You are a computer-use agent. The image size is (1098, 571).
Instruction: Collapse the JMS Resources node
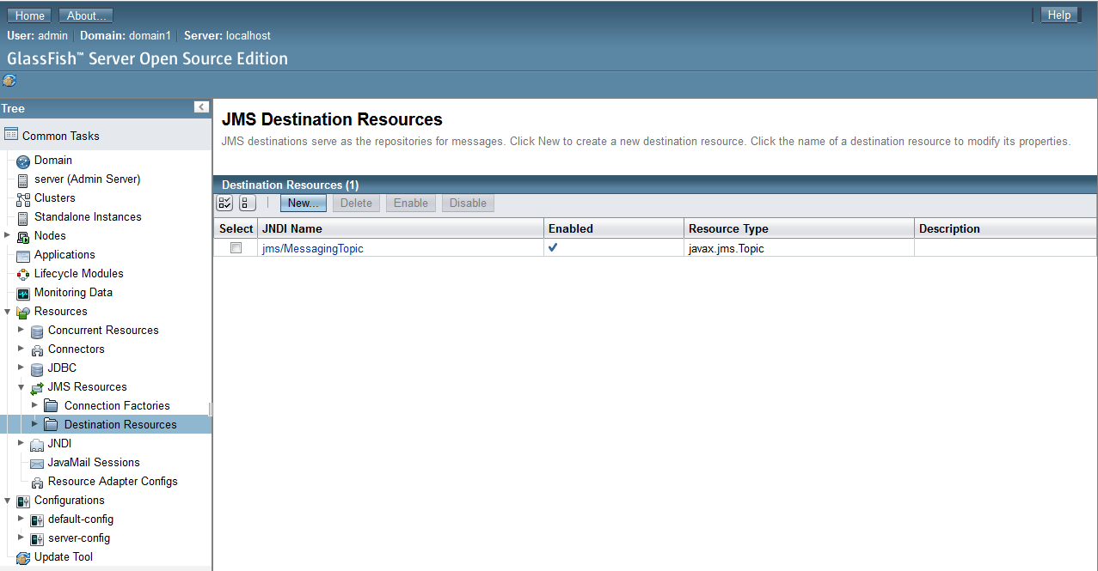pyautogui.click(x=21, y=386)
